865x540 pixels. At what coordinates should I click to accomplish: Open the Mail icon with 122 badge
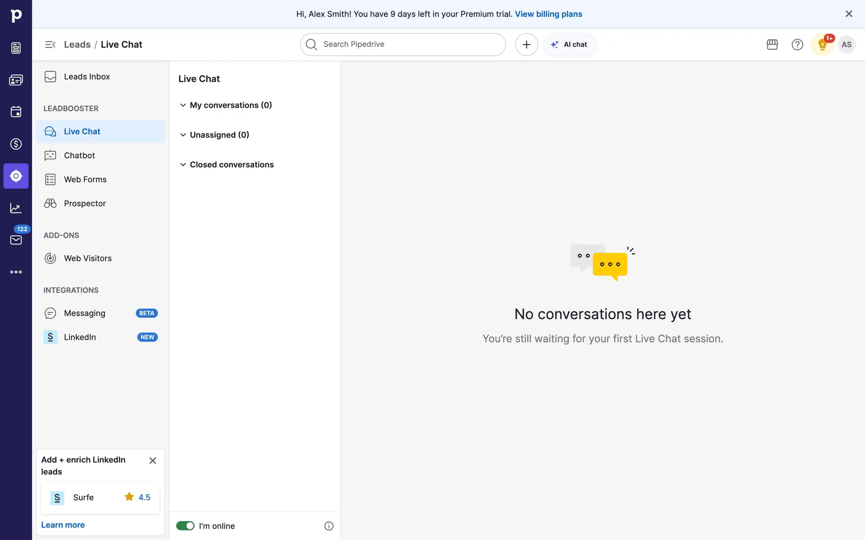[16, 240]
